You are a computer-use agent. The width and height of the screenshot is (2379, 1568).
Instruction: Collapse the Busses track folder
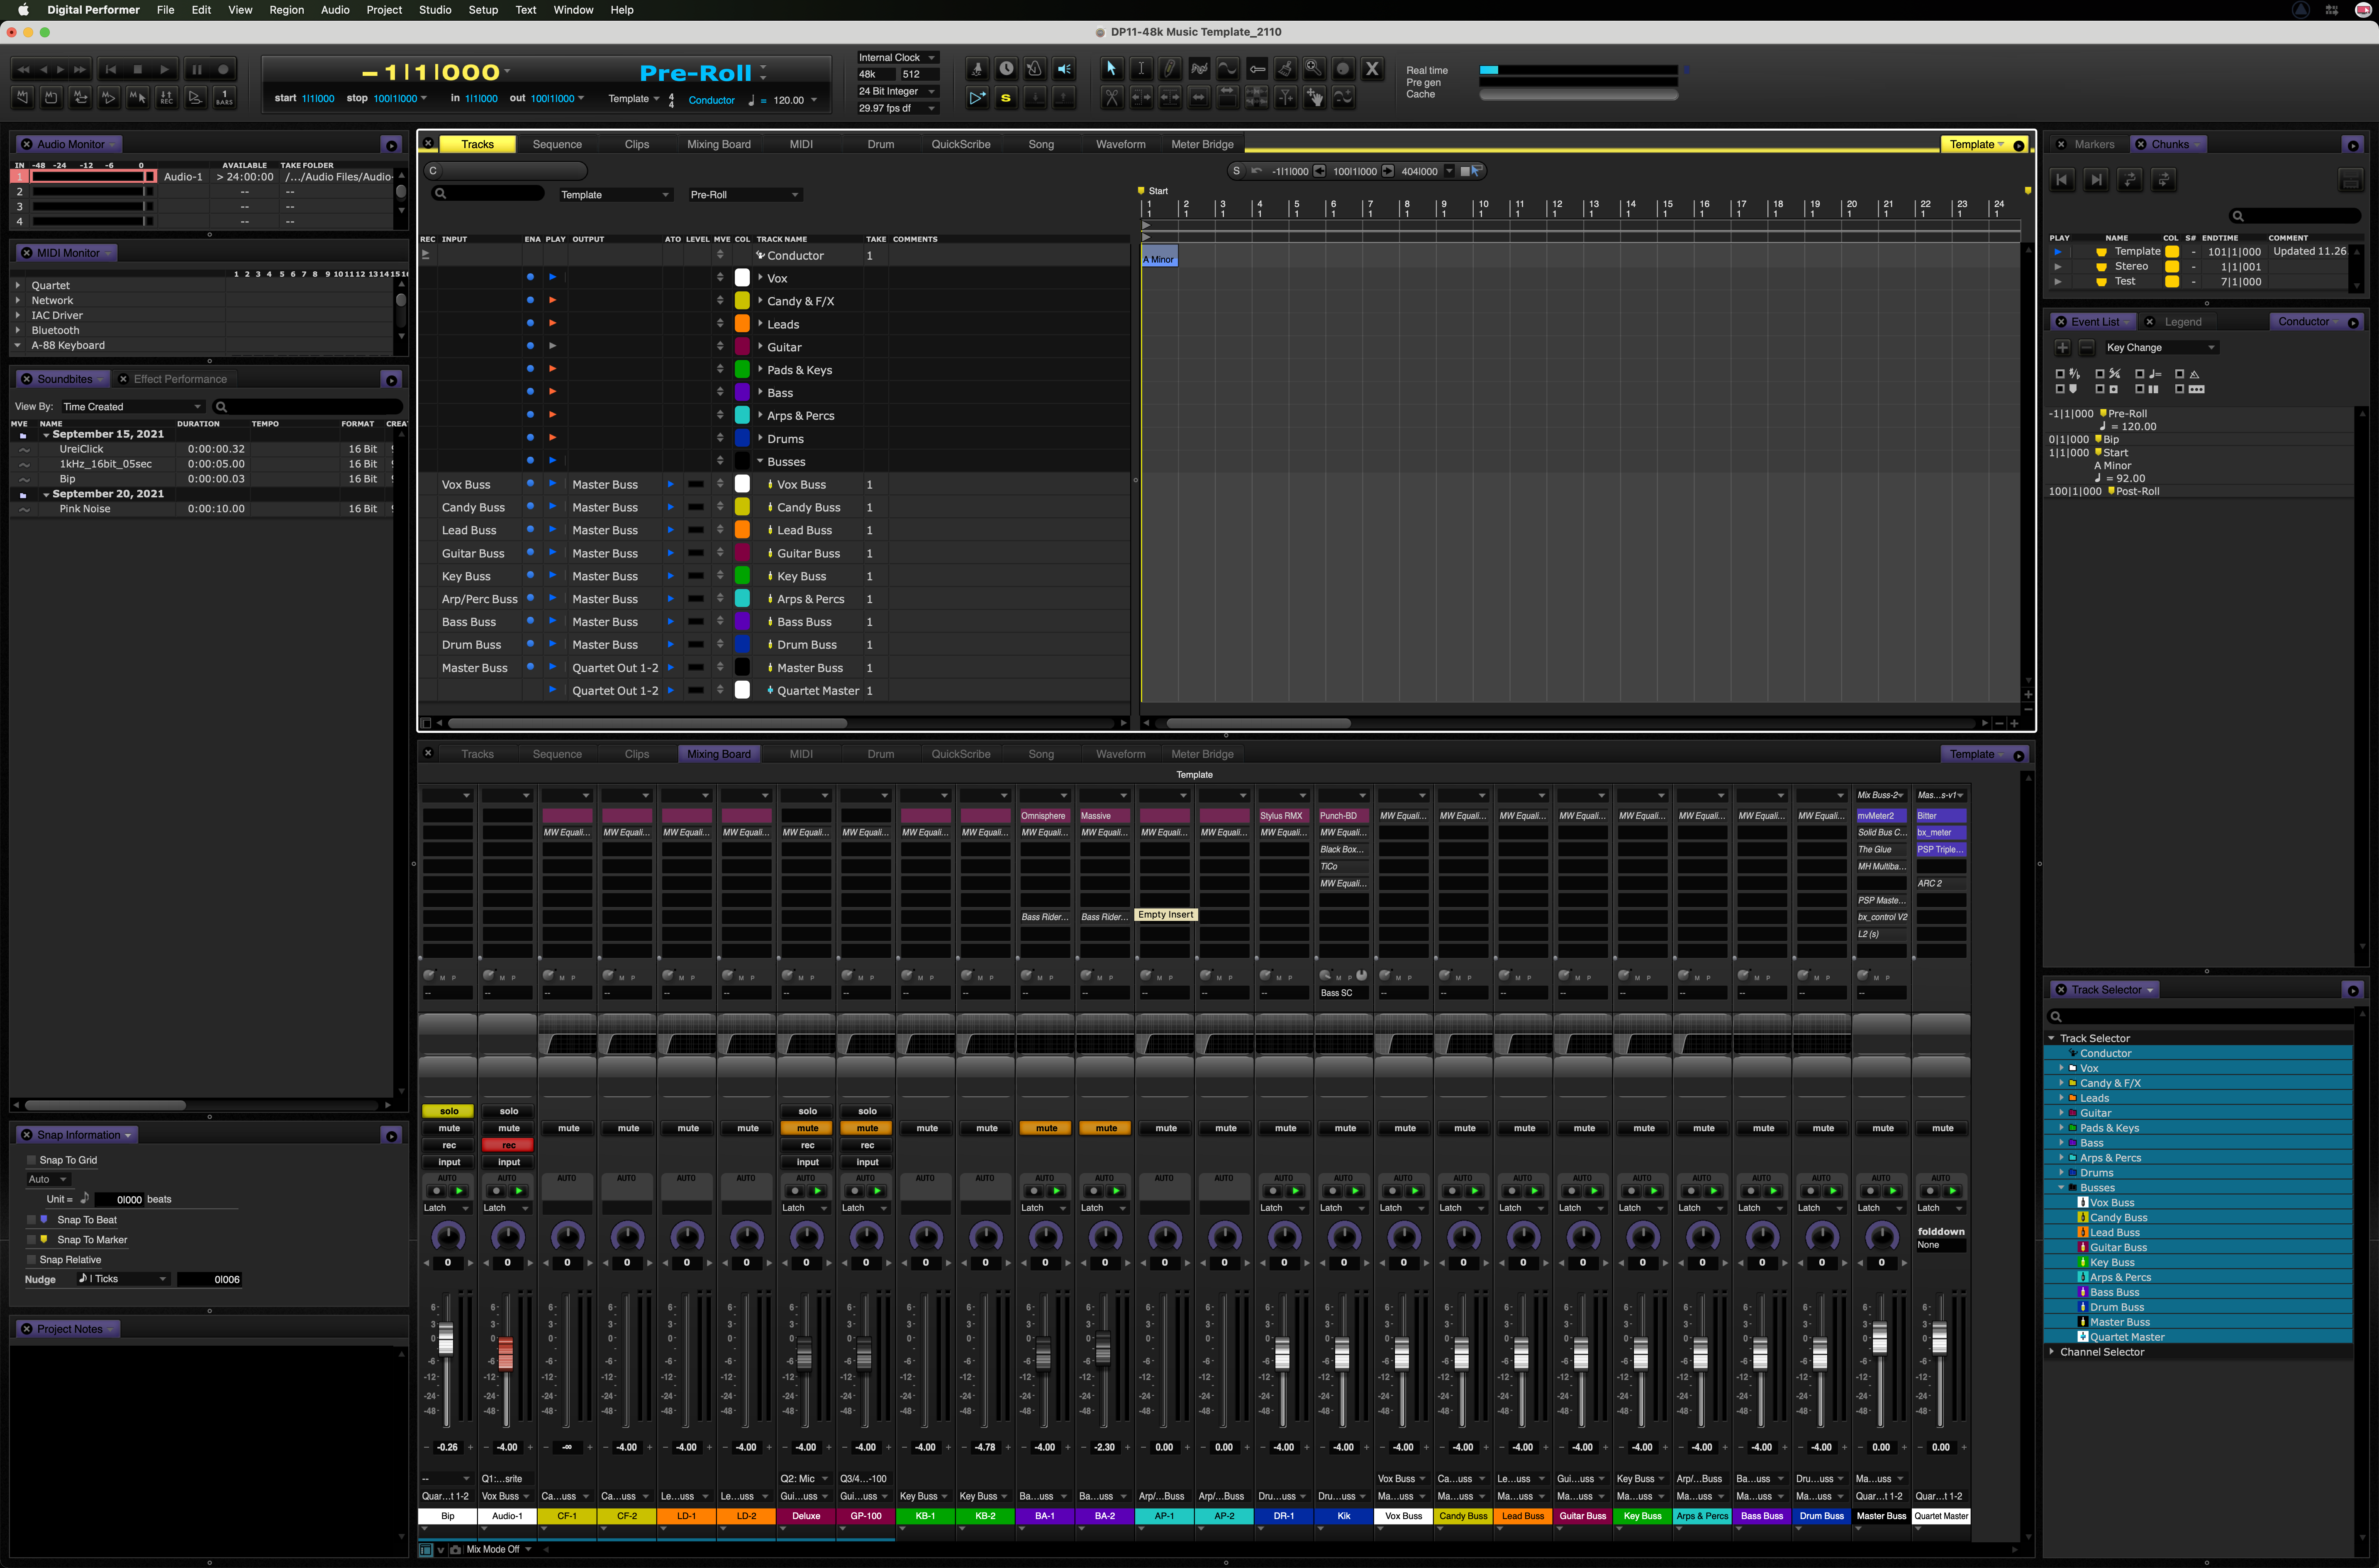tap(760, 461)
